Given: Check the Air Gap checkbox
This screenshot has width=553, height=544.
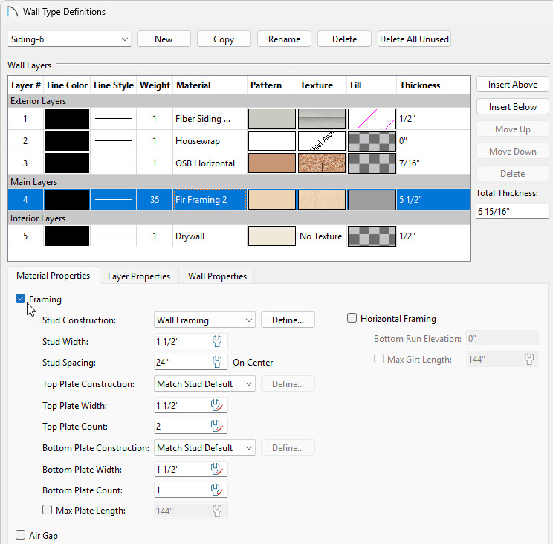Looking at the screenshot, I should [x=21, y=535].
